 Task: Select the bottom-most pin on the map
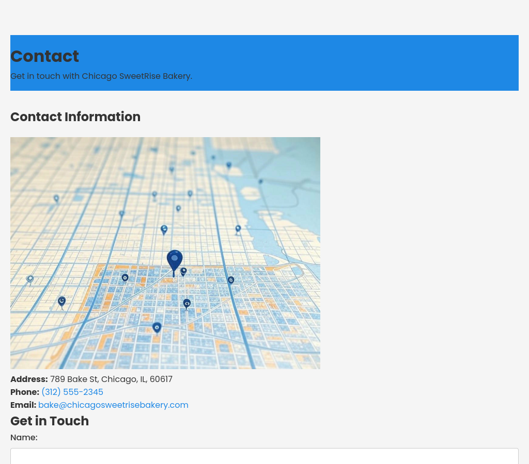[x=157, y=328]
